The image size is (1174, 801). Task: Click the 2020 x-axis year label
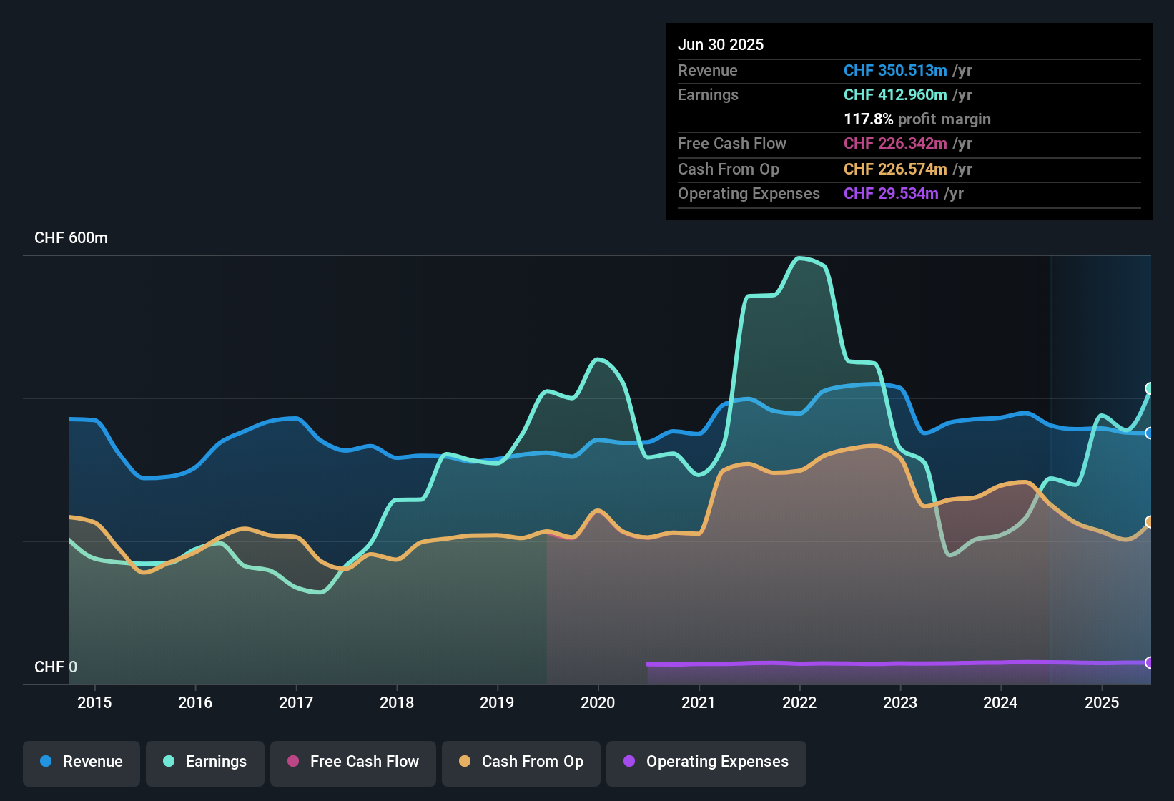tap(598, 702)
